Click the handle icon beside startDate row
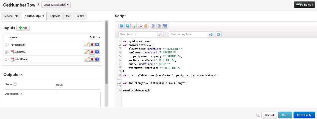317x119 pixels. coord(7,59)
